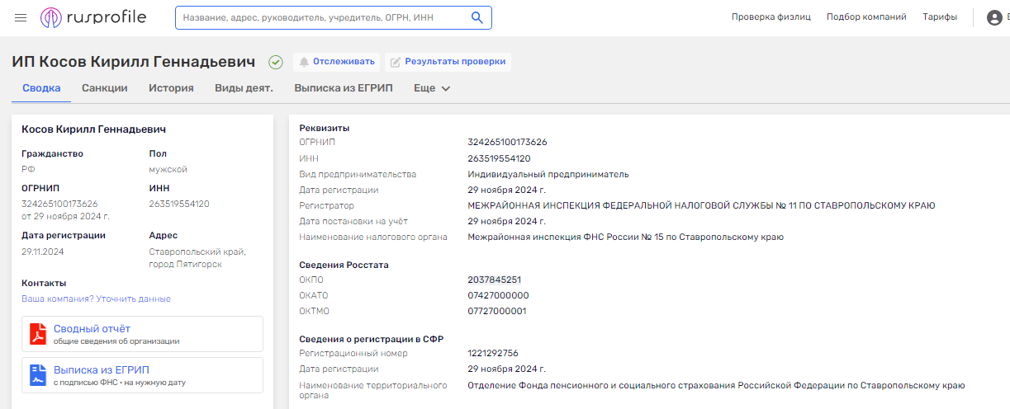Click ОГРНИП number in left summary card
Image resolution: width=1010 pixels, height=409 pixels.
[x=59, y=204]
